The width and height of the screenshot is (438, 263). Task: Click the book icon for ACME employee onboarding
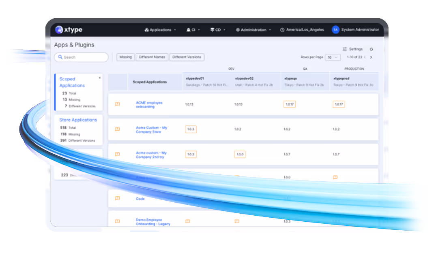118,104
